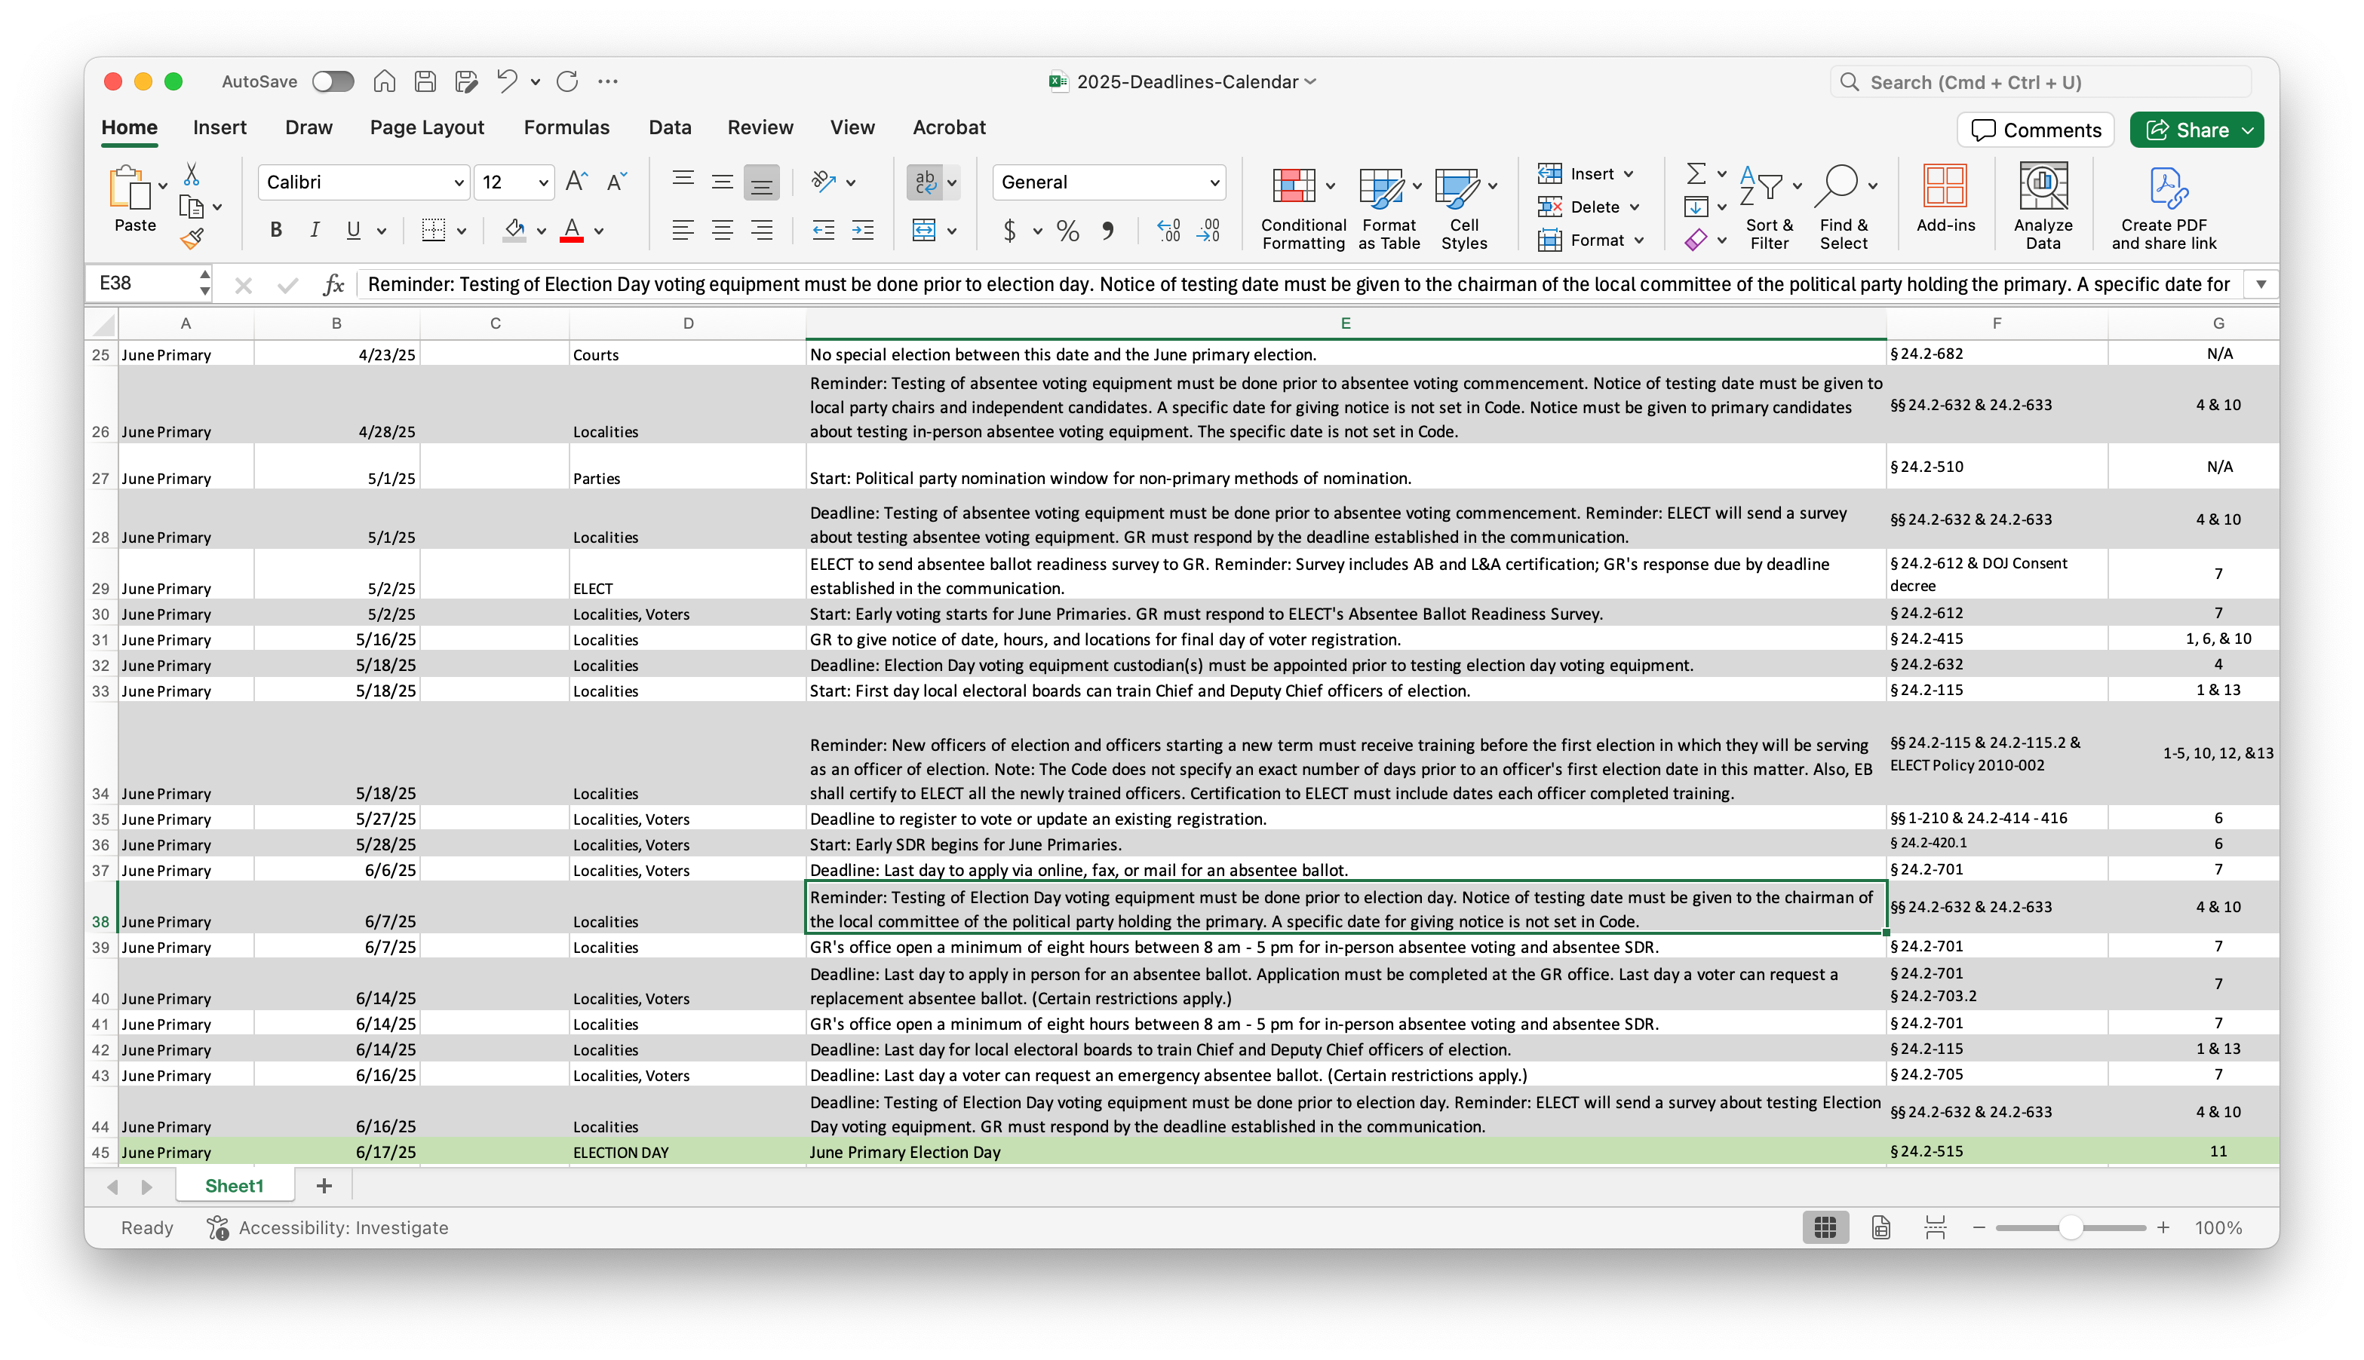Screen dimensions: 2364x1360
Task: Toggle Middle Align
Action: [723, 181]
